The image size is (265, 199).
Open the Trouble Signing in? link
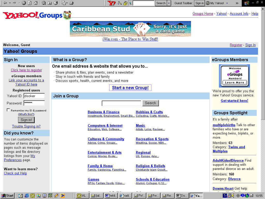click(26, 126)
